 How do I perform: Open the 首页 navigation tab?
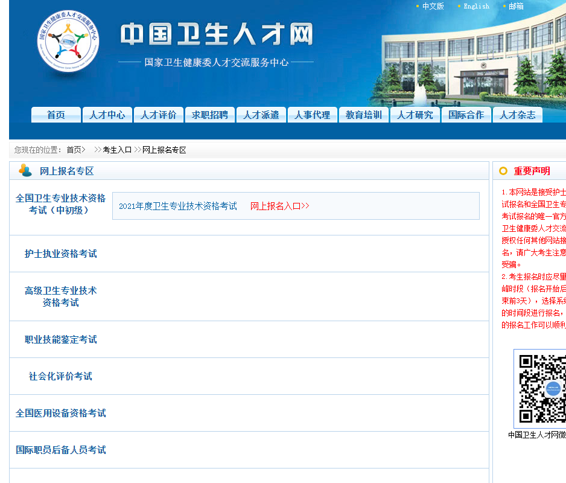click(56, 115)
